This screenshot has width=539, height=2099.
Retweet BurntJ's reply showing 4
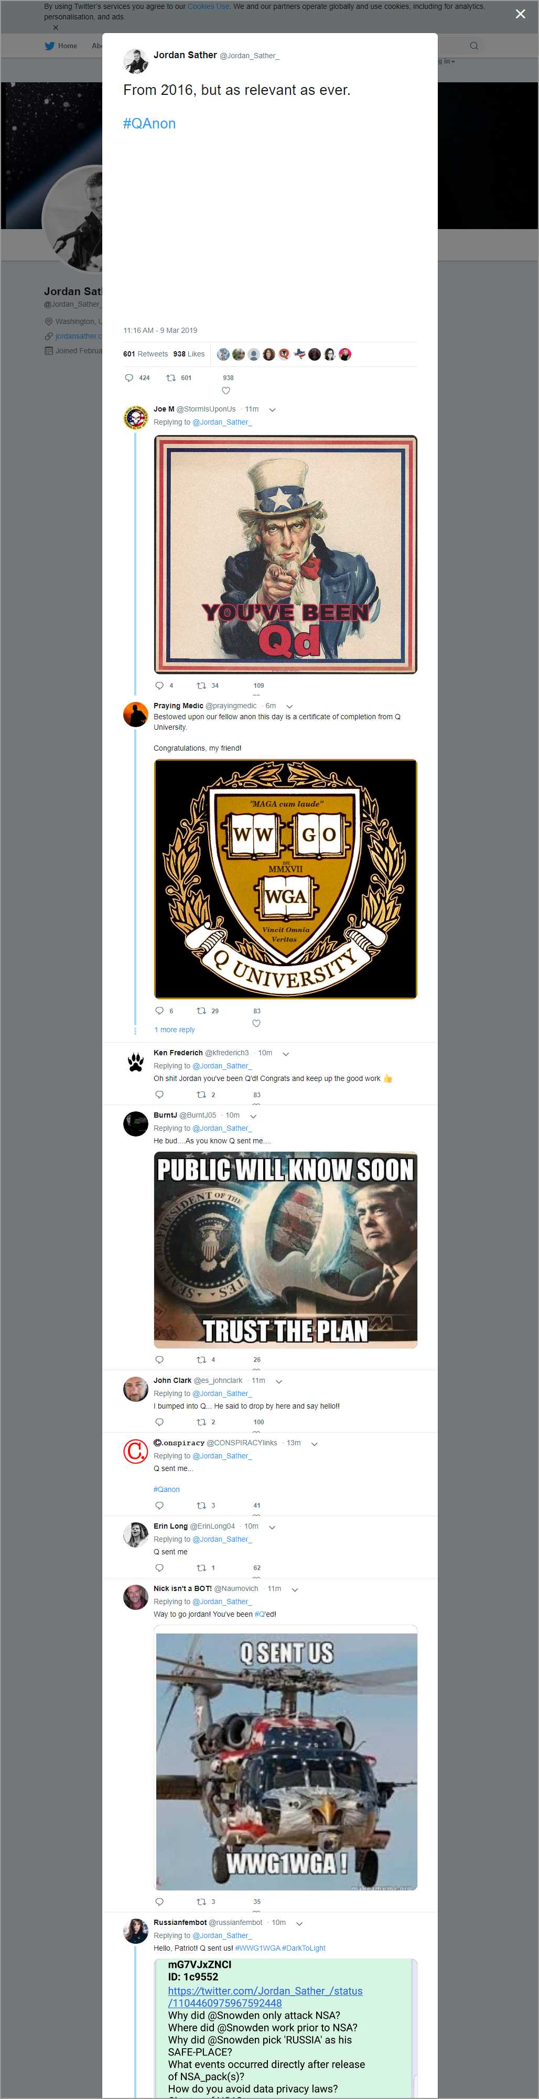(x=201, y=1359)
